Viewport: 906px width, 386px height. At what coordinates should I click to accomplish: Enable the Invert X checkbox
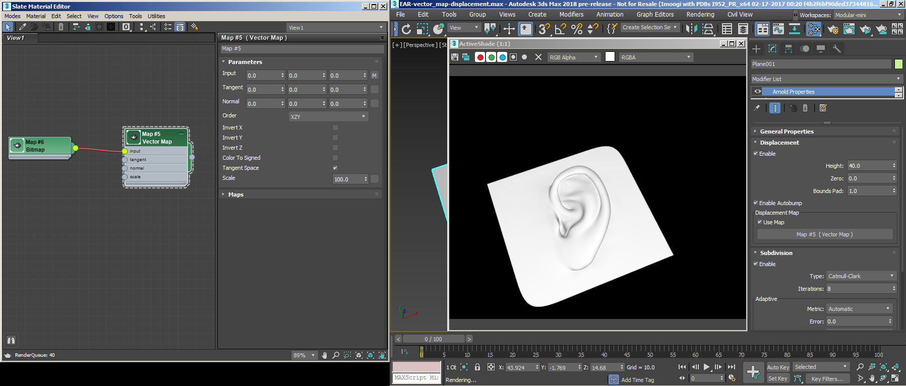coord(335,127)
